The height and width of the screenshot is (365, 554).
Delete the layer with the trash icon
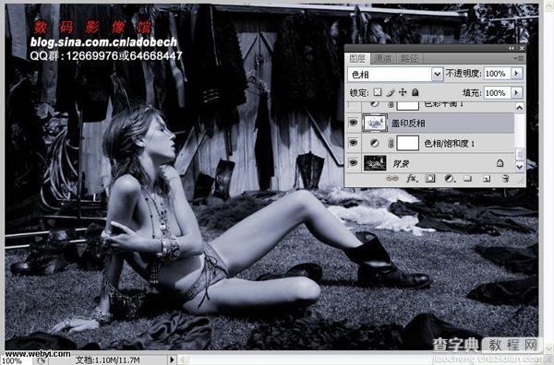click(x=506, y=179)
